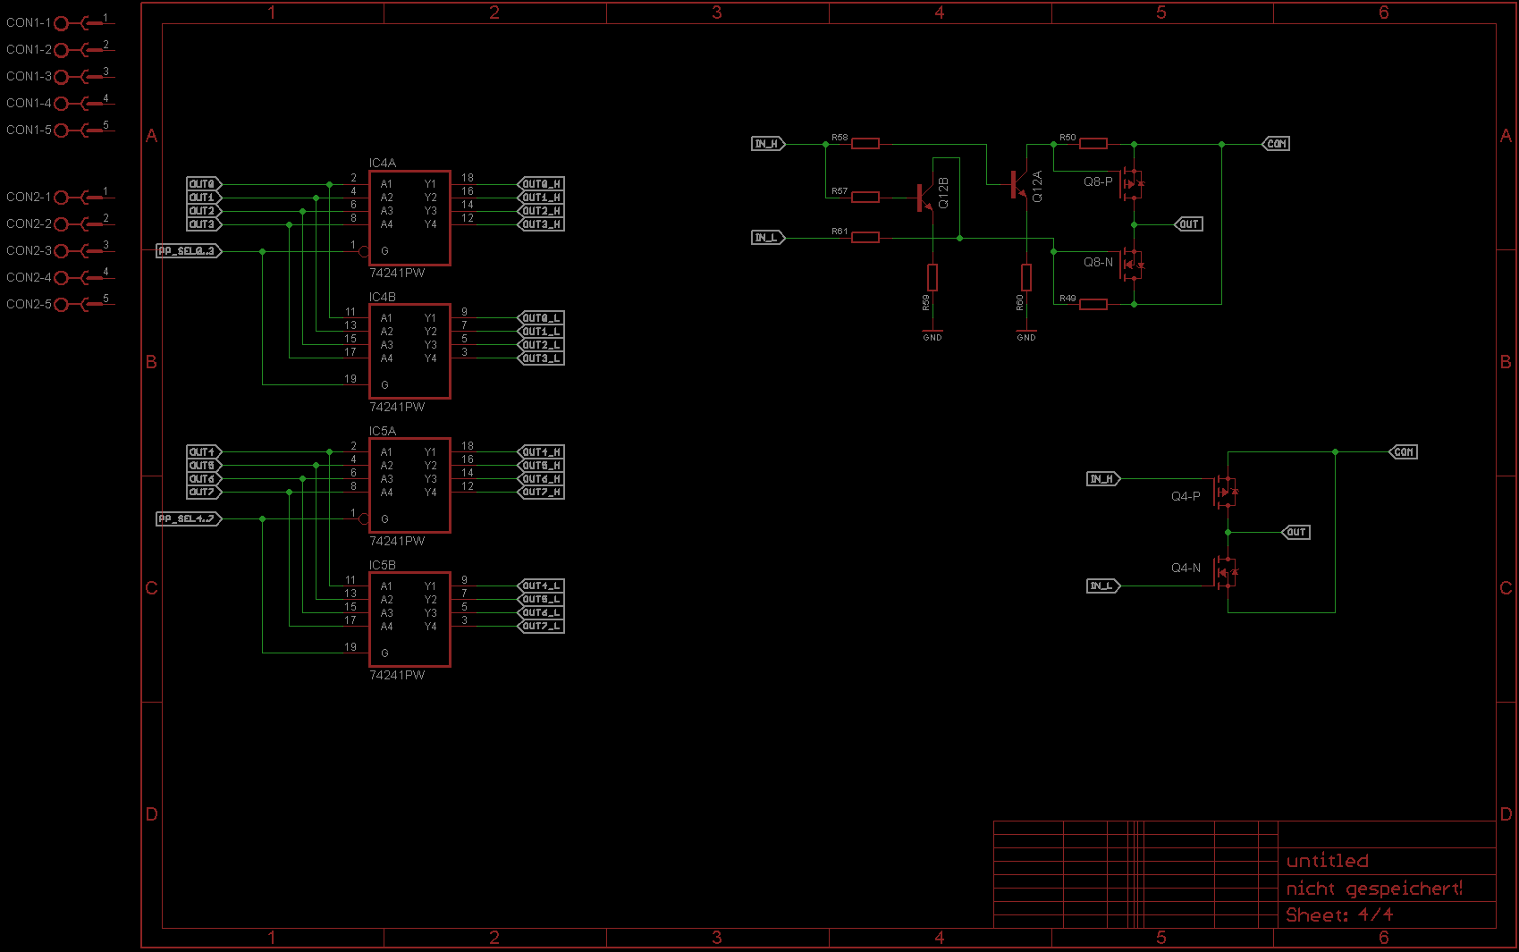Select the CON1-3 connector pin symbol
The height and width of the screenshot is (952, 1519).
click(84, 76)
